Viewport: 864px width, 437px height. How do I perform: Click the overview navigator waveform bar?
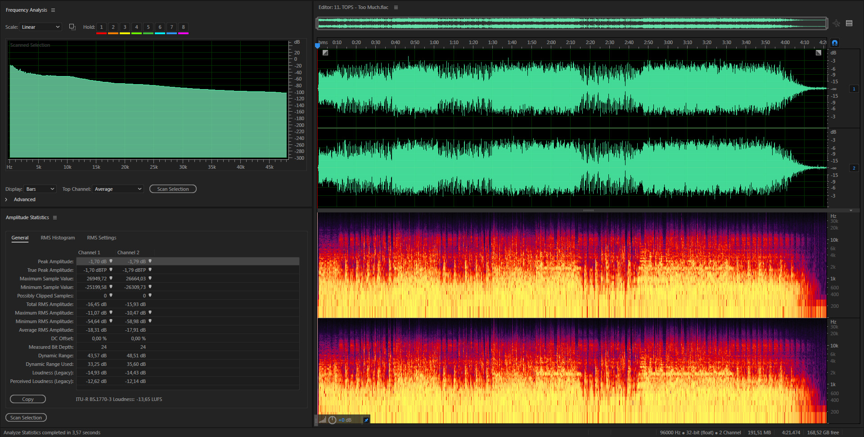pyautogui.click(x=572, y=23)
